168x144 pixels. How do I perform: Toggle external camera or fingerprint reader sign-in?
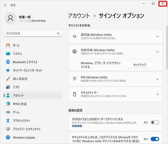[155, 122]
